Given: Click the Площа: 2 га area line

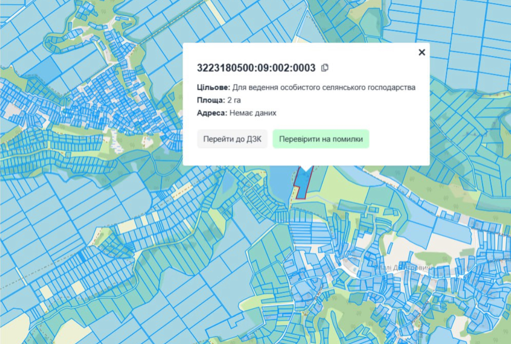Looking at the screenshot, I should (219, 100).
